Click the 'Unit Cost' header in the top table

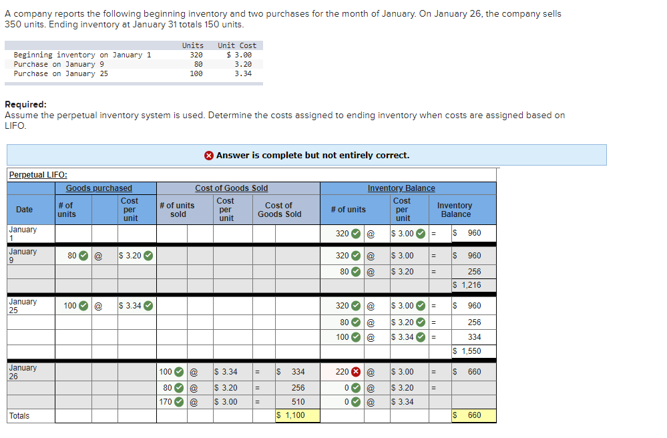[x=237, y=45]
